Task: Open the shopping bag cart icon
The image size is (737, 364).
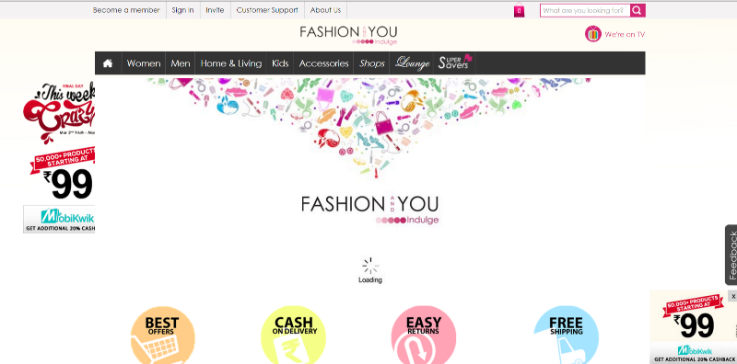Action: pos(519,10)
